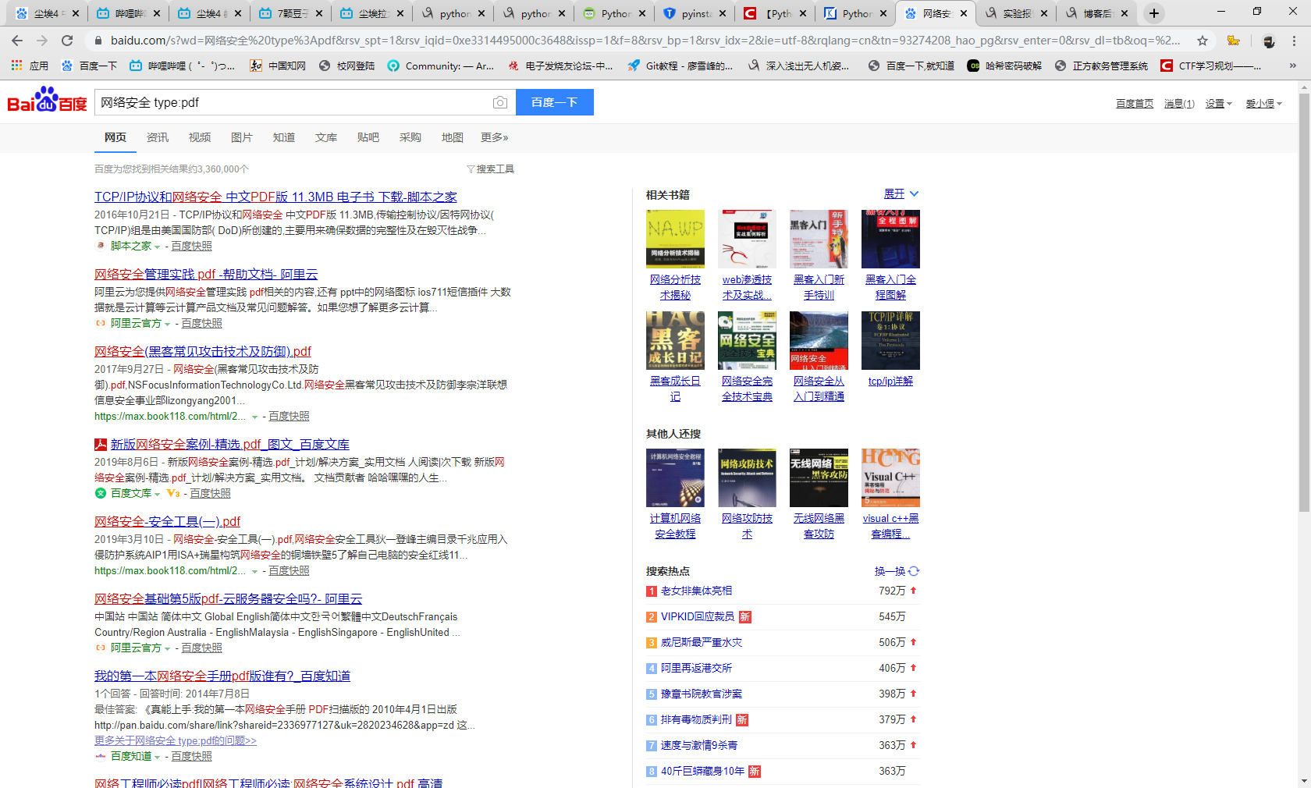The height and width of the screenshot is (788, 1311).
Task: Open the 网络分析技术揭秘 book cover
Action: [x=676, y=239]
